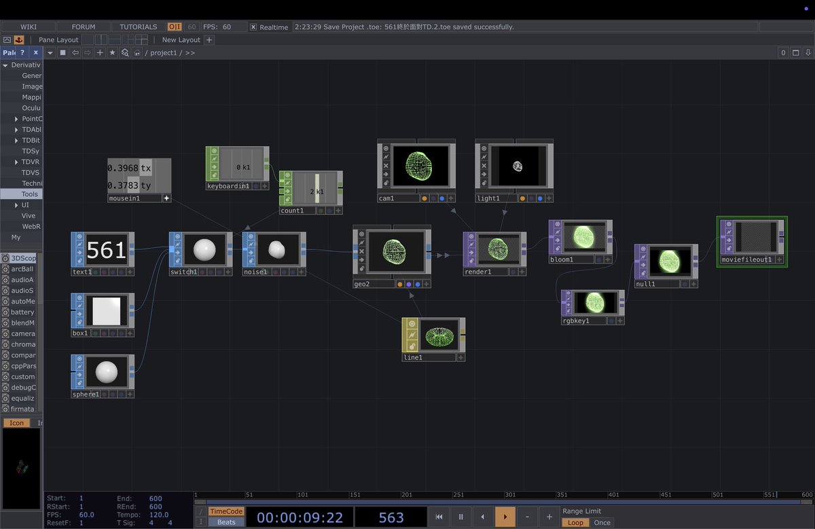815x529 pixels.
Task: Click minus button in transport controls
Action: coord(527,517)
